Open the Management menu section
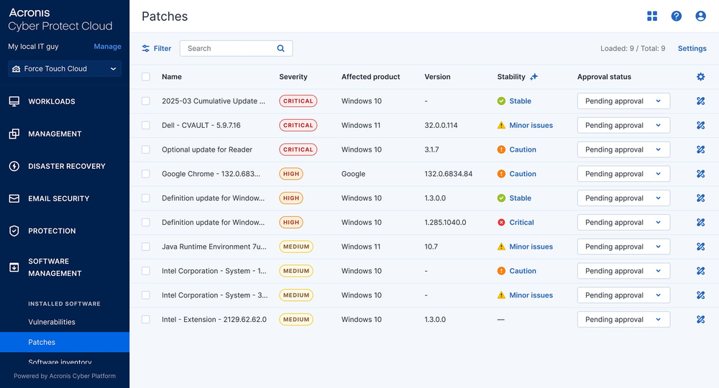The height and width of the screenshot is (388, 719). (55, 134)
